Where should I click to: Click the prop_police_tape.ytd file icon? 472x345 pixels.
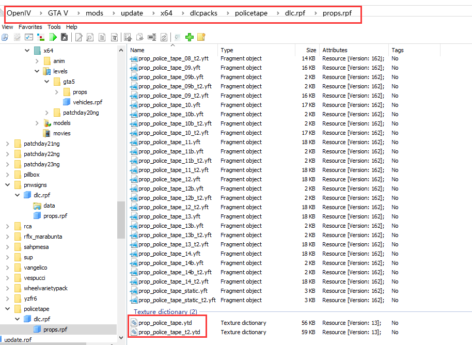coord(134,323)
